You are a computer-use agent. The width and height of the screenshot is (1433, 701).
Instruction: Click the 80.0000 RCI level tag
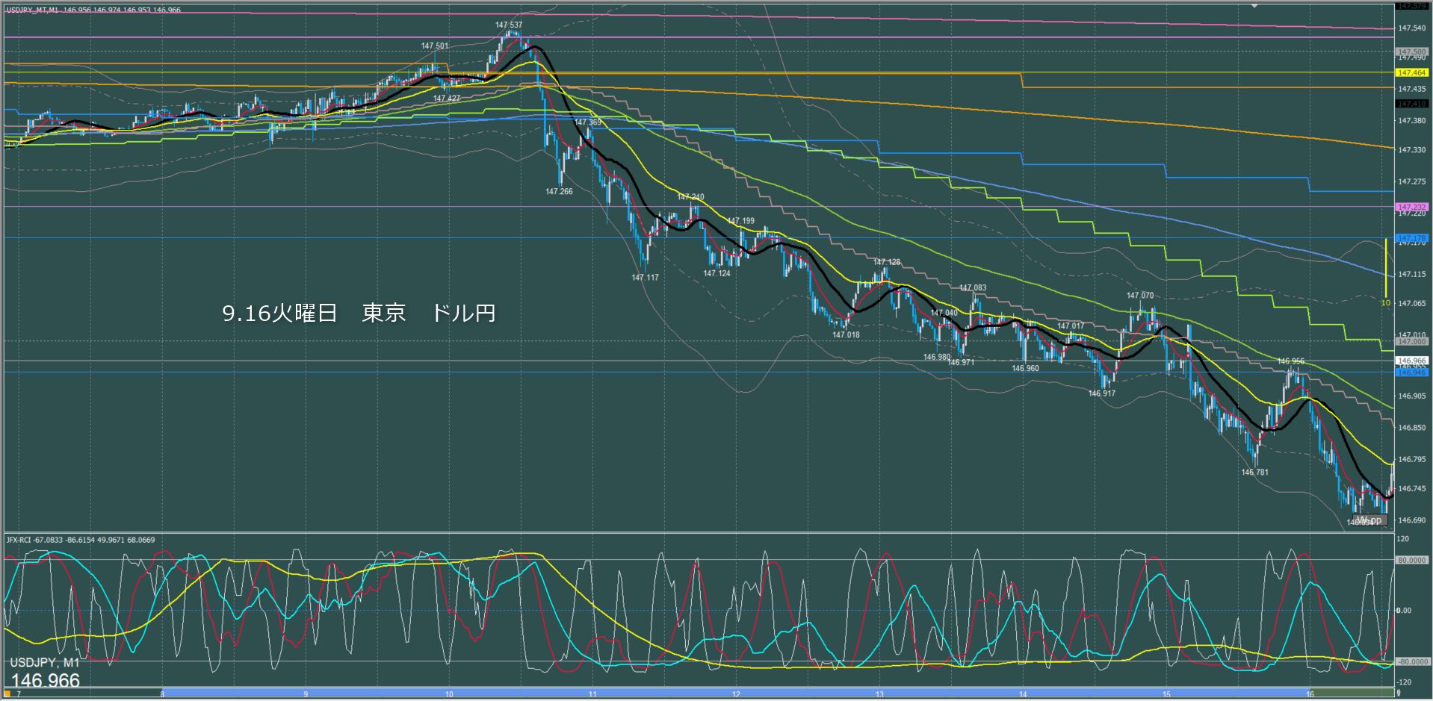coord(1411,560)
